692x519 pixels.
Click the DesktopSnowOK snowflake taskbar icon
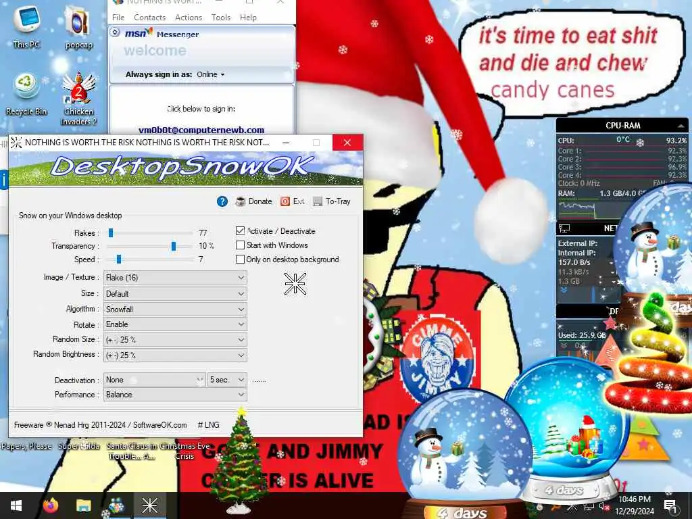pyautogui.click(x=149, y=505)
